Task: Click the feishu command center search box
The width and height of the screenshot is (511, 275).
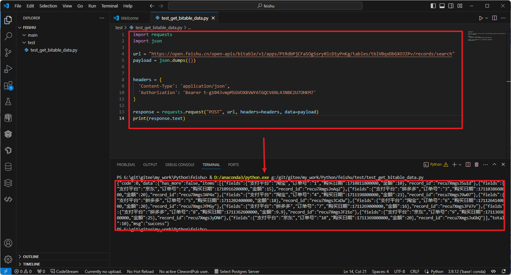Action: coord(265,6)
